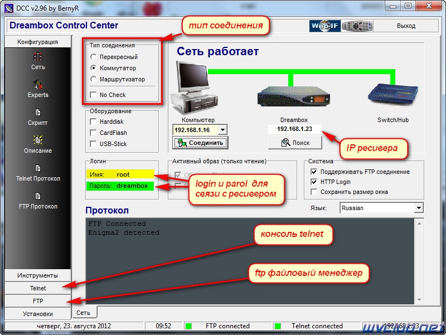Select Перекресный connection type
Image resolution: width=446 pixels, height=335 pixels.
point(93,57)
